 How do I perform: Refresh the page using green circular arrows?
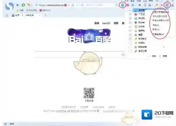coord(23,5)
